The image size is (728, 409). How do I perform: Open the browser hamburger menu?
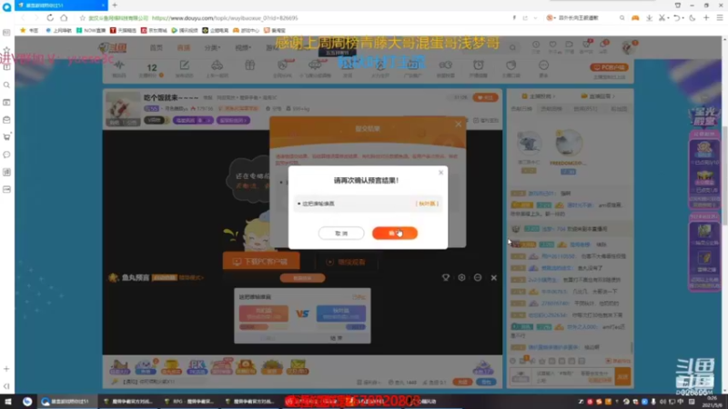coord(720,17)
